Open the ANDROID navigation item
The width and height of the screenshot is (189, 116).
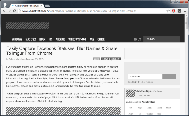[x=60, y=39]
